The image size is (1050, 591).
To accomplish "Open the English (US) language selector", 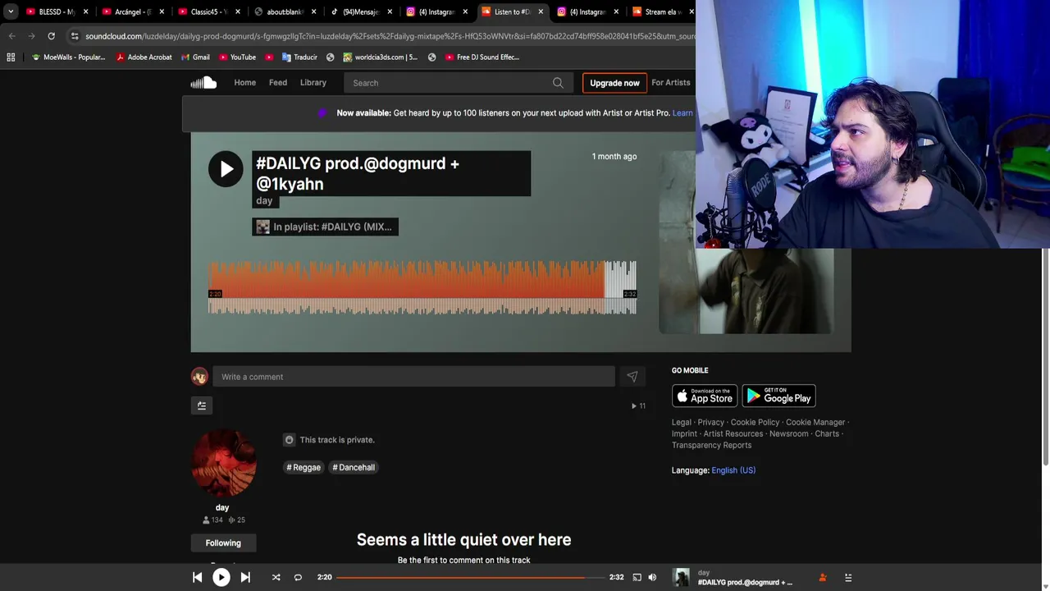I will tap(733, 470).
